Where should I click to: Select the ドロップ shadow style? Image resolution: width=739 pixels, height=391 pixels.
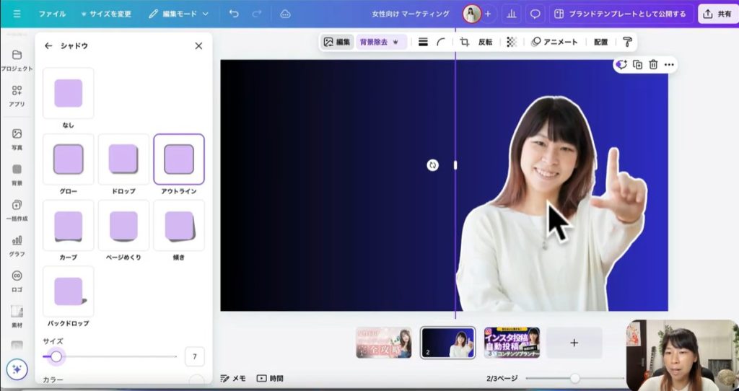[123, 159]
